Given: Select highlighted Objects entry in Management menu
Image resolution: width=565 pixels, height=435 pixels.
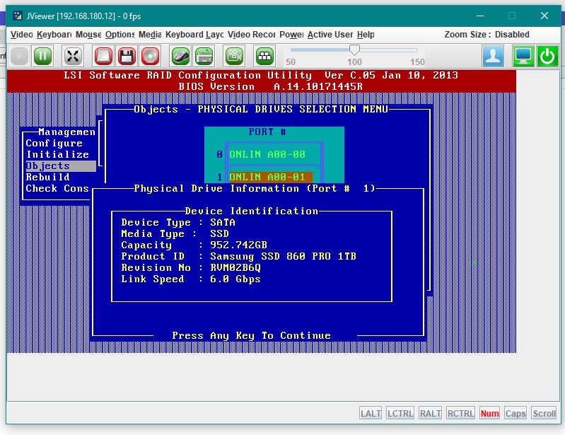Looking at the screenshot, I should pyautogui.click(x=61, y=166).
